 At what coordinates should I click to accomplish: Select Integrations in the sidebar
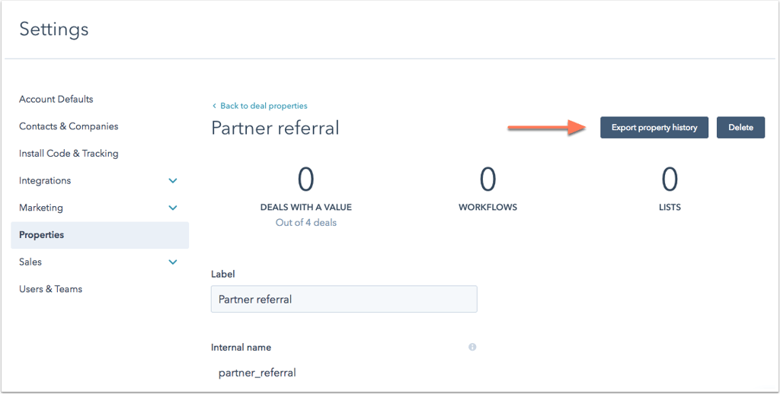45,181
